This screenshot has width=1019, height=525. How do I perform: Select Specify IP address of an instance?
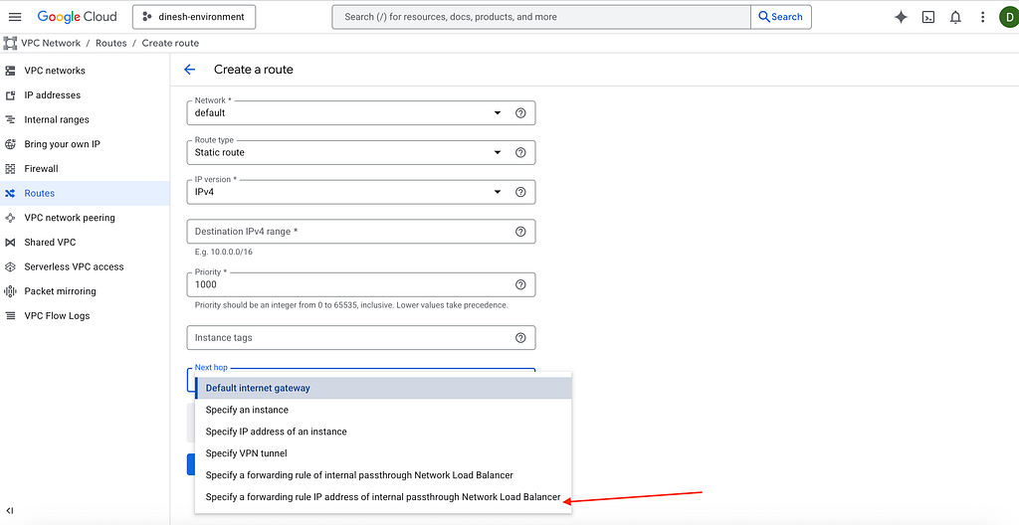383,432
